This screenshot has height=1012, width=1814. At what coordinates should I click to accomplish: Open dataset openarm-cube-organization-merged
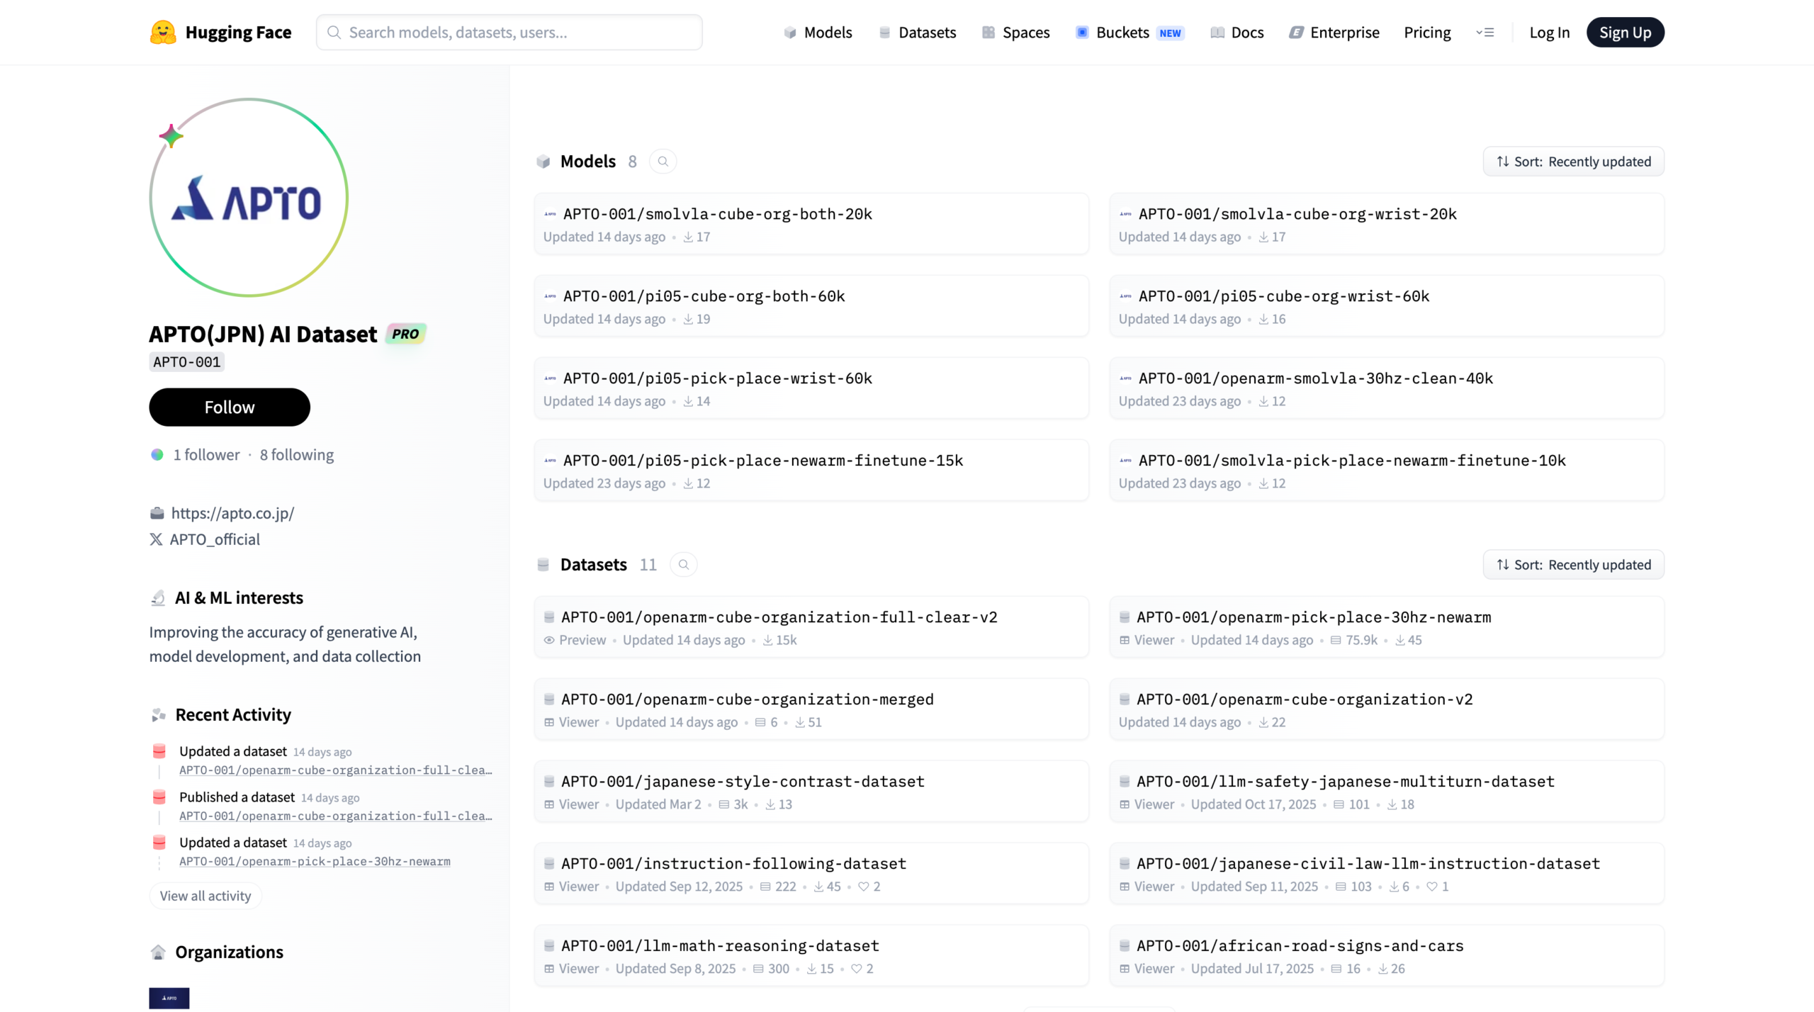[811, 709]
